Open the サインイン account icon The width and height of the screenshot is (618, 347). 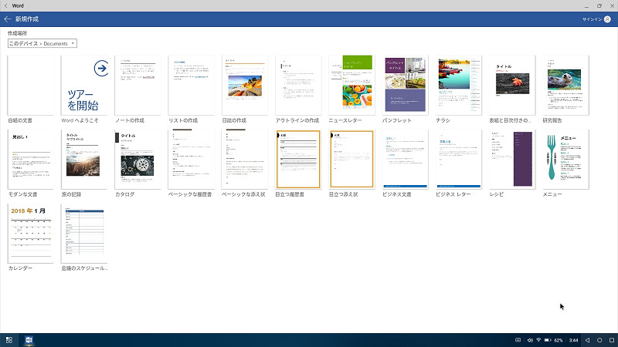pos(607,19)
